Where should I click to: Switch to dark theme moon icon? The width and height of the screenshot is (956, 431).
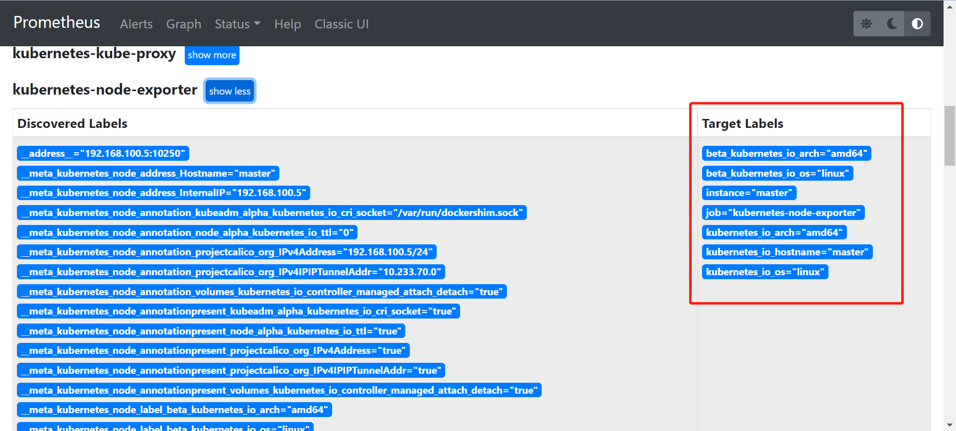pos(892,24)
